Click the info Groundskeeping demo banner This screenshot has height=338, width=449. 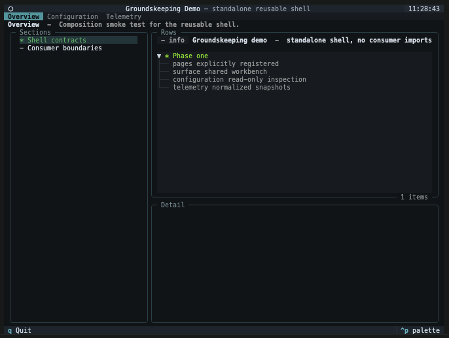[295, 41]
